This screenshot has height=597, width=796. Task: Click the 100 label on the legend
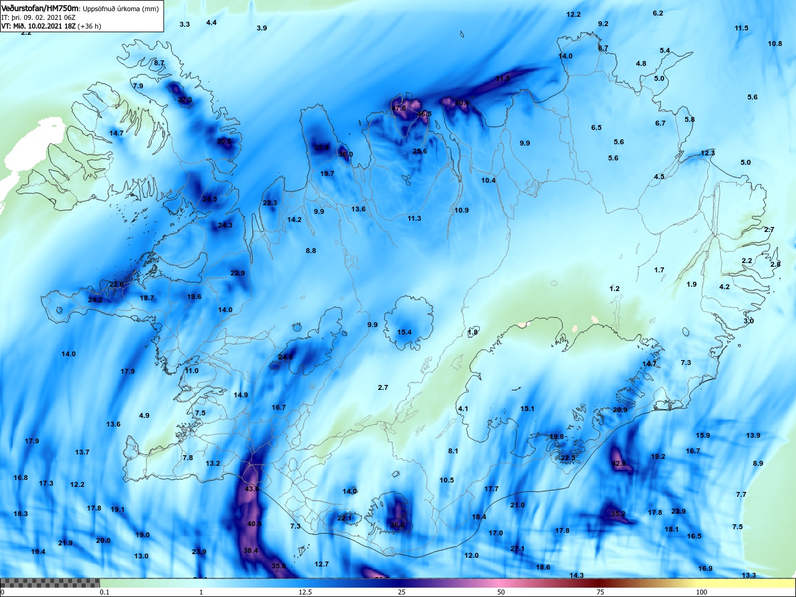point(701,592)
